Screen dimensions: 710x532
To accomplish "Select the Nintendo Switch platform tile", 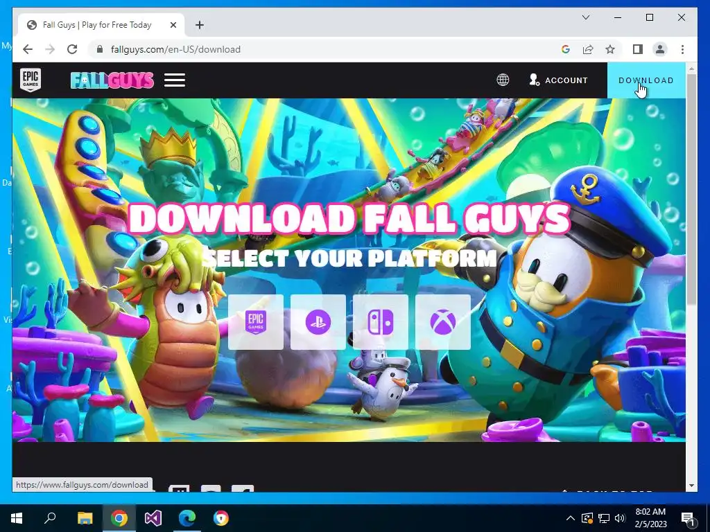I will 381,322.
